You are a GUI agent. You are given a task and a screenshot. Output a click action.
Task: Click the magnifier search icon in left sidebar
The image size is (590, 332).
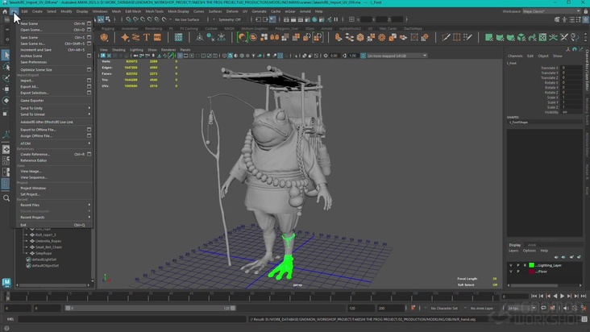click(x=6, y=198)
